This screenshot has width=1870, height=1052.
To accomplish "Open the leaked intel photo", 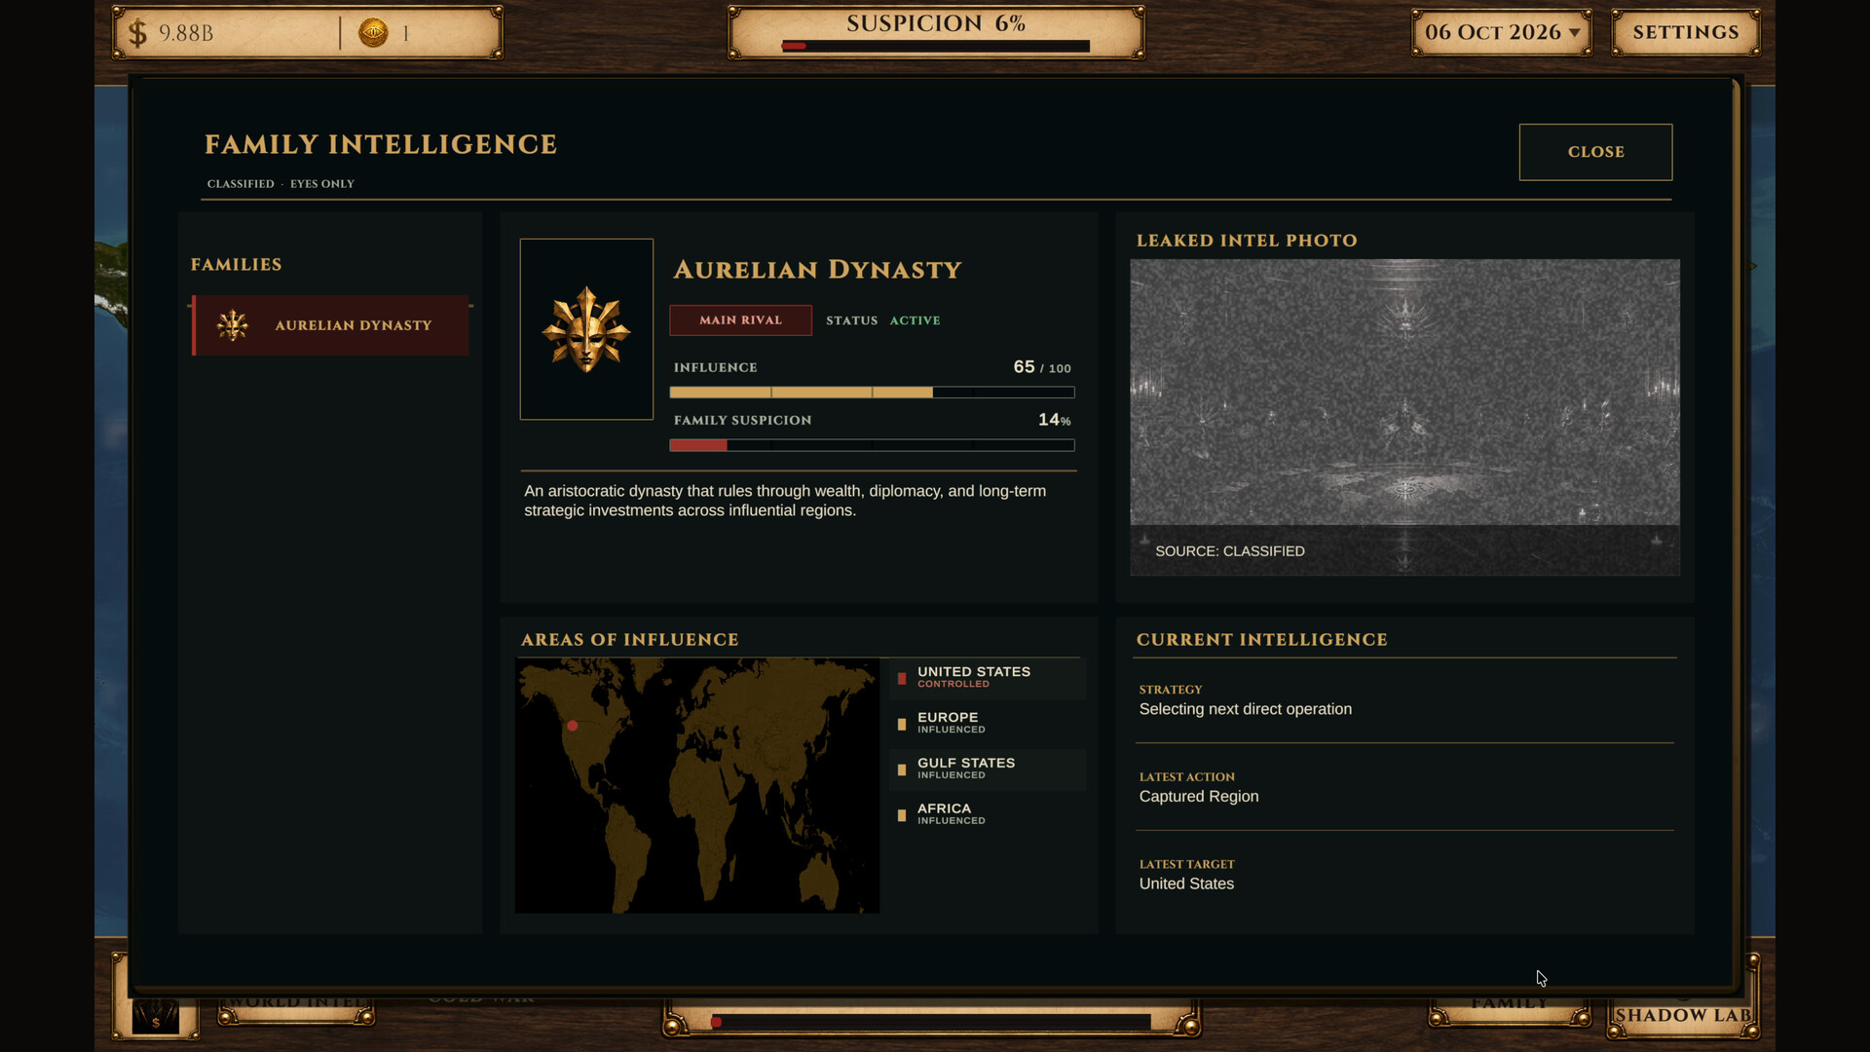I will pos(1404,417).
